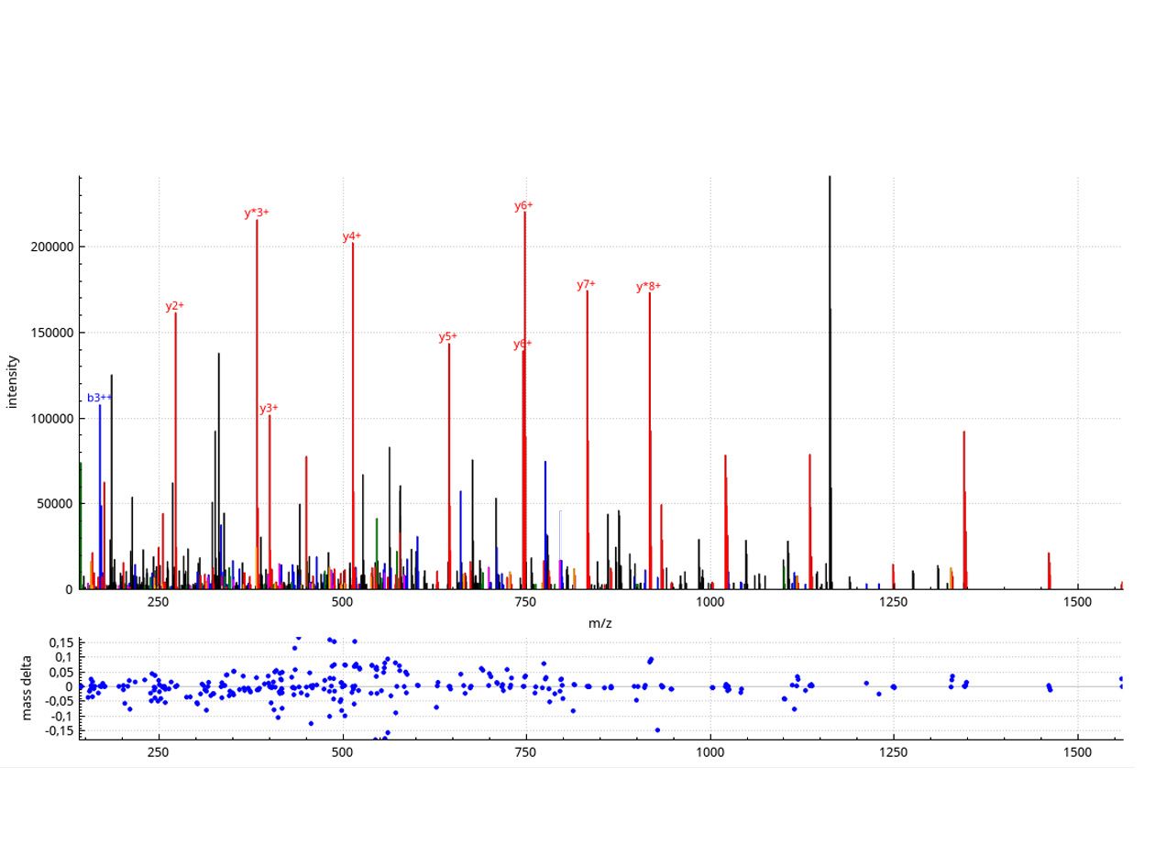The image size is (1155, 866).
Task: Click the y2+ ion annotation
Action: coord(175,306)
